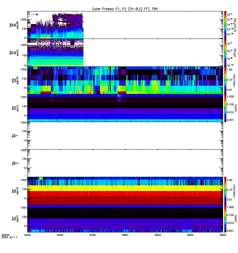The height and width of the screenshot is (253, 238).
Task: Select the 0420 time axis label
Action: tap(60, 235)
